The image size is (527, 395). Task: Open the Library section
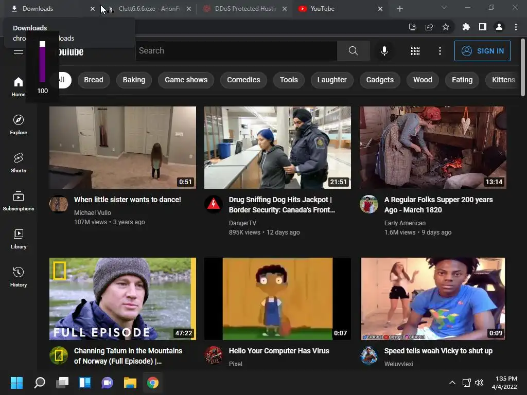click(19, 239)
